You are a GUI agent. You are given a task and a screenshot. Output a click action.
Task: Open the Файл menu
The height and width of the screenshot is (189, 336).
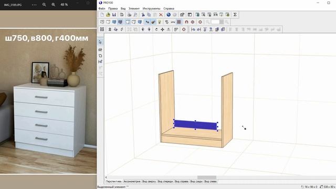pos(102,8)
